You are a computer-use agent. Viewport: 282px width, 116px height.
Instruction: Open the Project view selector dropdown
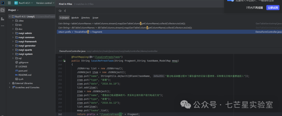[x=13, y=10]
